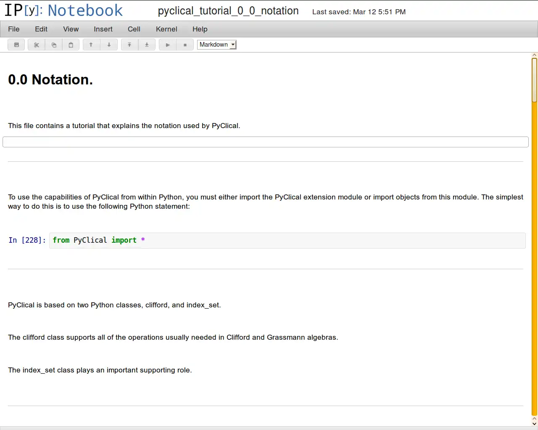The image size is (538, 430).
Task: Click the IPython Notebook logo
Action: [63, 10]
